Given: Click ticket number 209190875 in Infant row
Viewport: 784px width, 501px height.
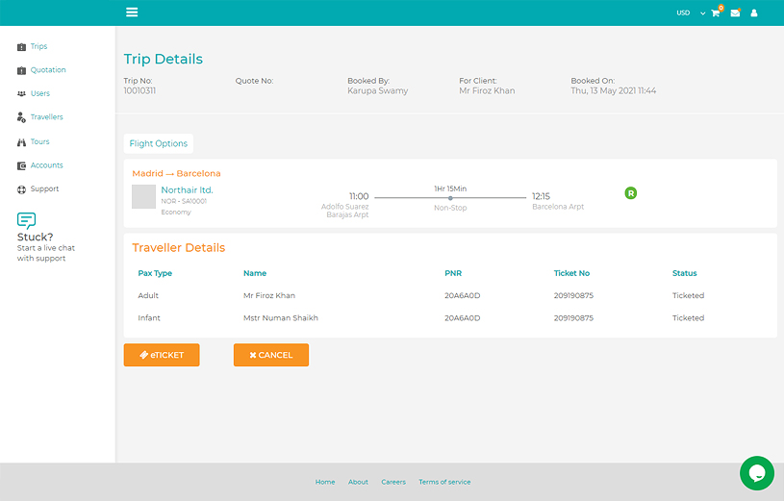Looking at the screenshot, I should [x=573, y=318].
